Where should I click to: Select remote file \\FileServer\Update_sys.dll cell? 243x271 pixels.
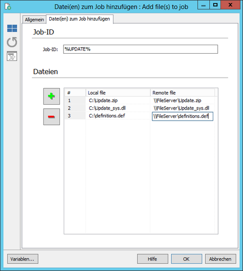click(183, 108)
